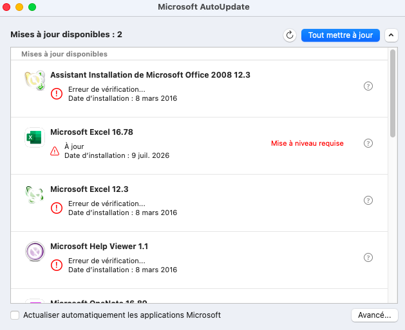The image size is (405, 330).
Task: Click the green full-screen window button
Action: click(32, 7)
